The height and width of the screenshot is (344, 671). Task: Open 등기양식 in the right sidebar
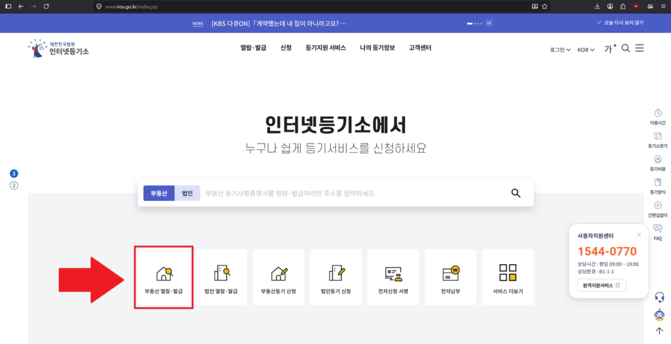point(658,186)
